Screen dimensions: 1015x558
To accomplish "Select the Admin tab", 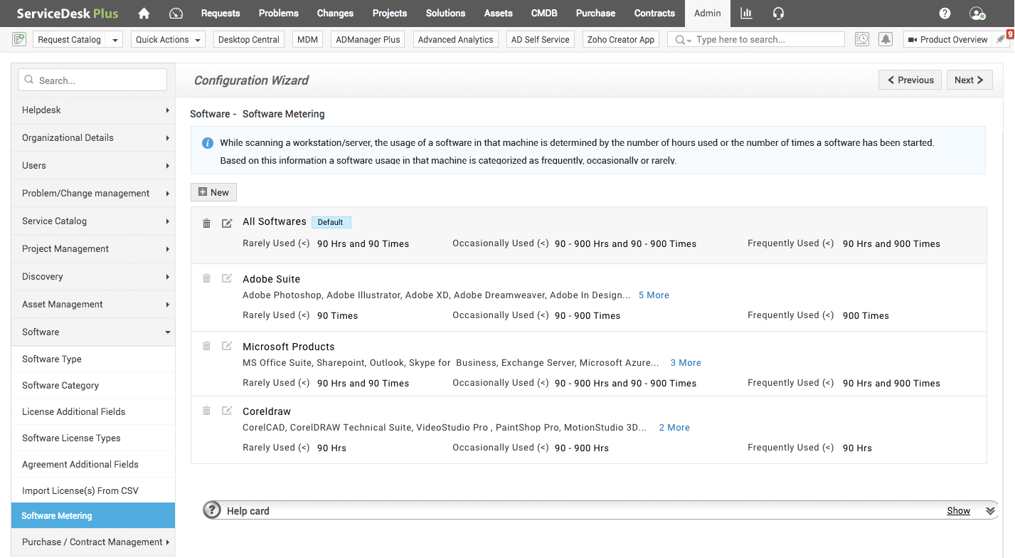I will (x=708, y=13).
